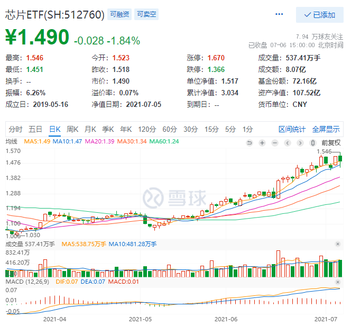
Task: Select the 月K monthly candlestick tab
Action: pyautogui.click(x=90, y=129)
